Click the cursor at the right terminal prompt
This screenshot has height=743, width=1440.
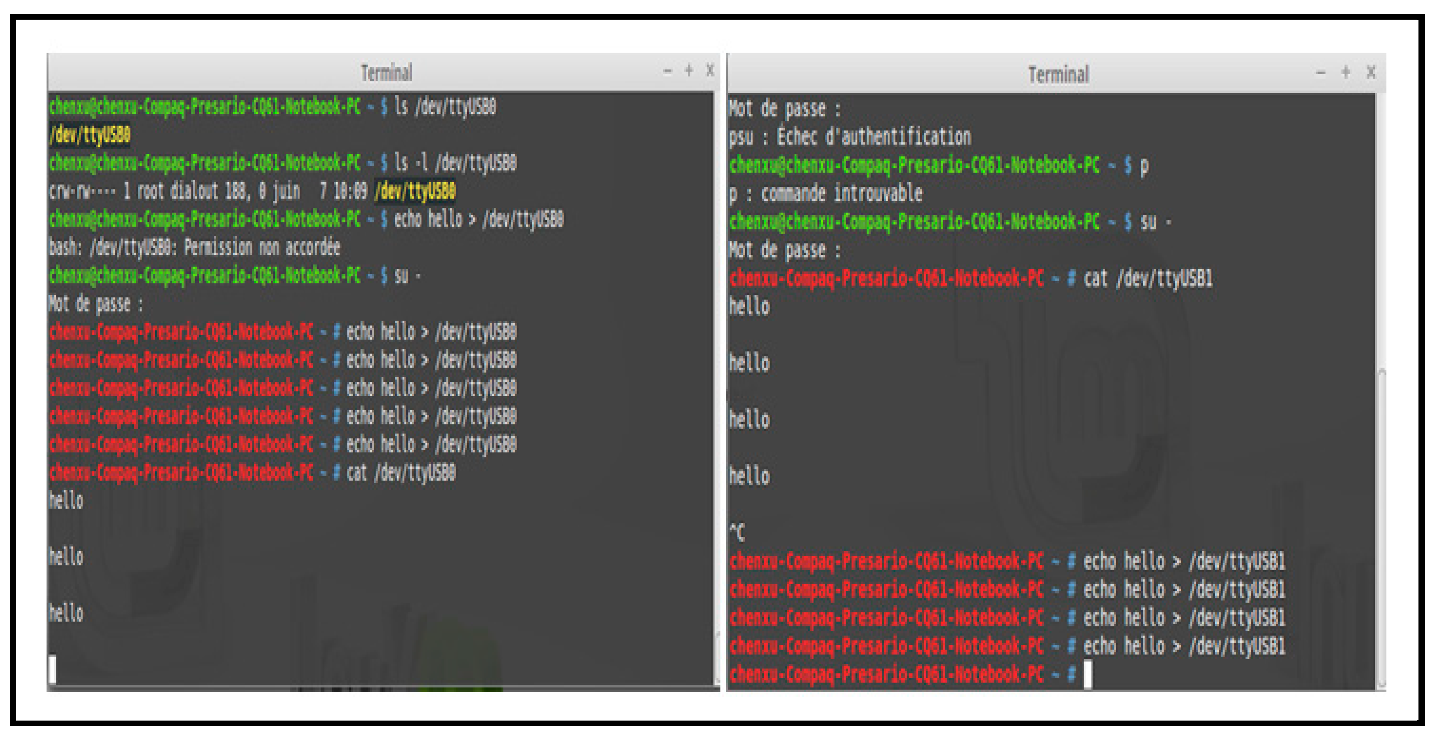click(x=1087, y=674)
